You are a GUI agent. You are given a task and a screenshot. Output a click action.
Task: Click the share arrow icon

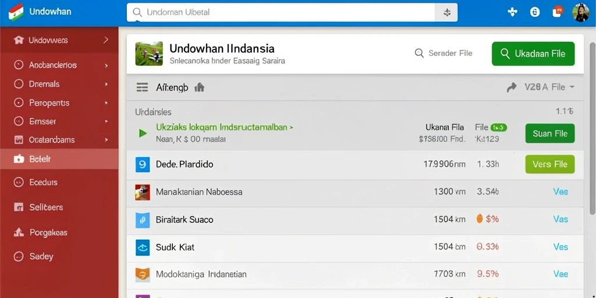(512, 88)
